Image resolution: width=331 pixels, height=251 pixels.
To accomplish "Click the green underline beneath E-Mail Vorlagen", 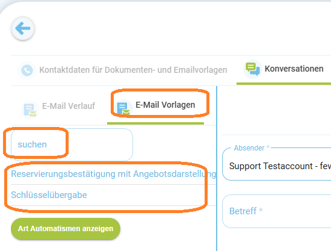I will click(156, 123).
